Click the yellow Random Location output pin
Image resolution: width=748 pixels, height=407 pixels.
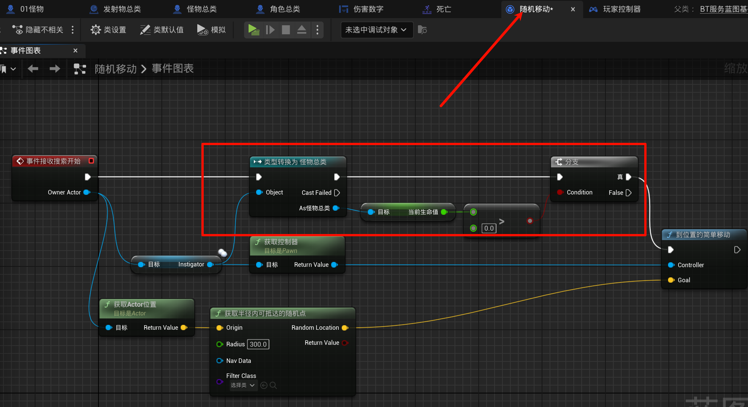click(344, 328)
